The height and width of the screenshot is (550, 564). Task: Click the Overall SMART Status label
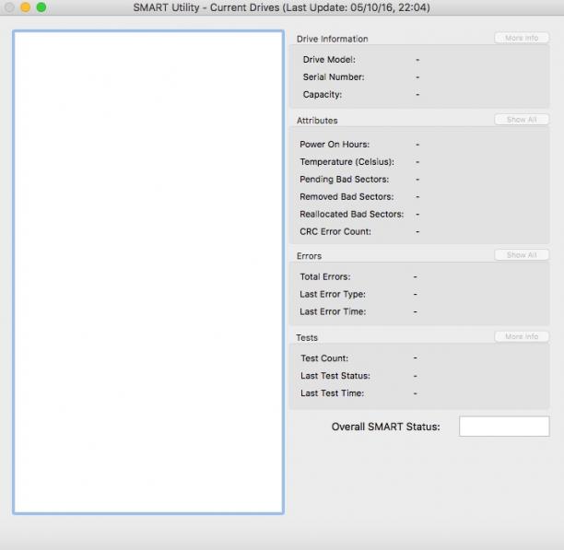pos(385,427)
